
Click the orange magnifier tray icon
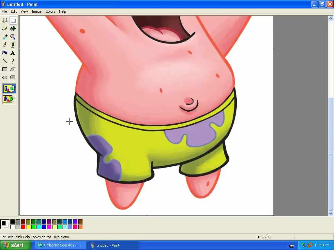pyautogui.click(x=310, y=245)
